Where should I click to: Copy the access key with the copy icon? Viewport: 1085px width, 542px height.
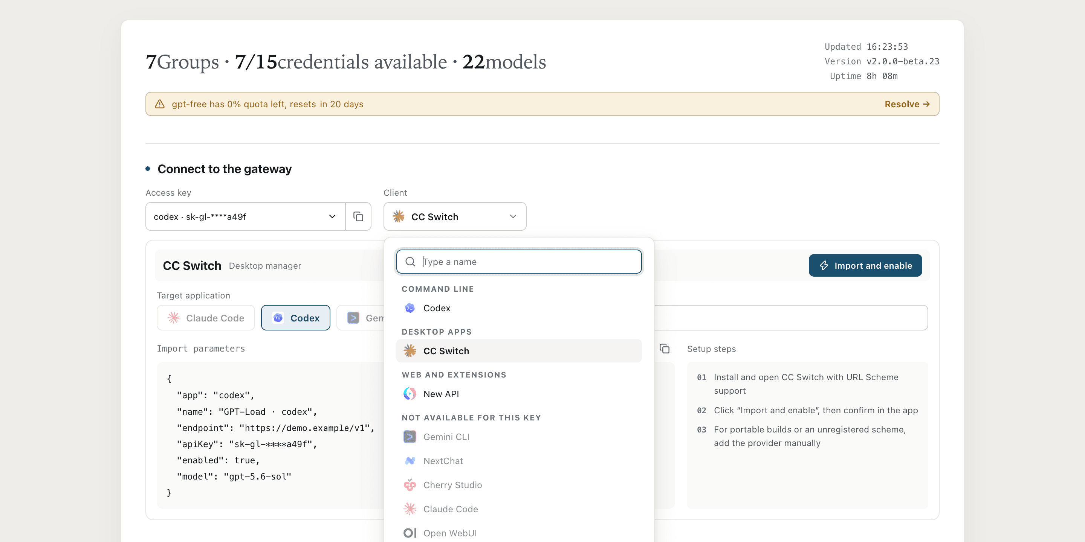click(358, 216)
